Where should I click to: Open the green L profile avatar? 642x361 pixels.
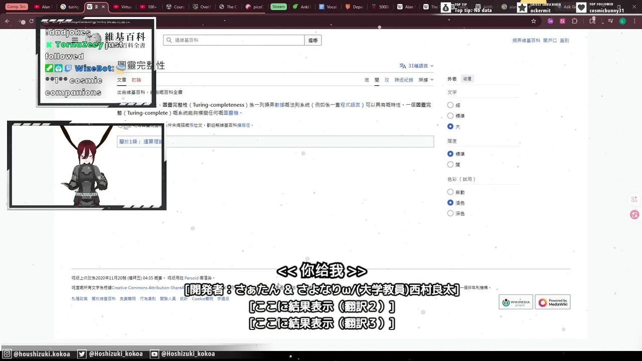point(622,21)
